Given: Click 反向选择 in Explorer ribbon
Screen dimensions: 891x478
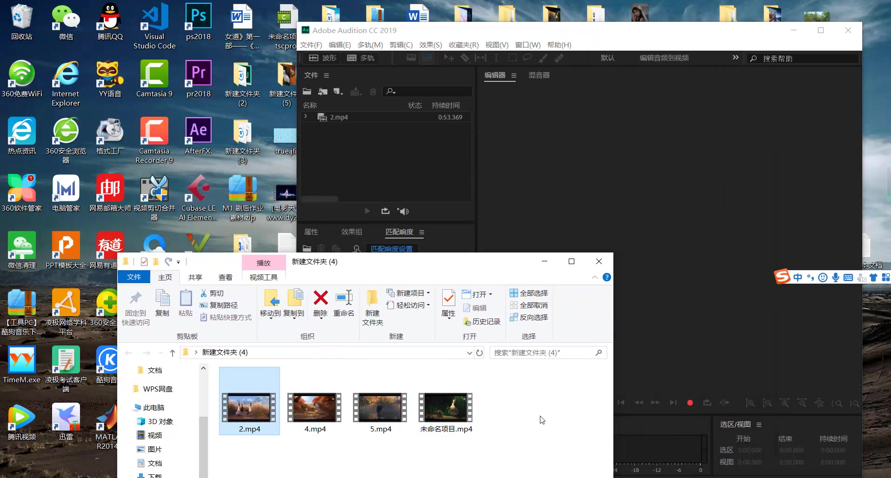Looking at the screenshot, I should click(529, 317).
